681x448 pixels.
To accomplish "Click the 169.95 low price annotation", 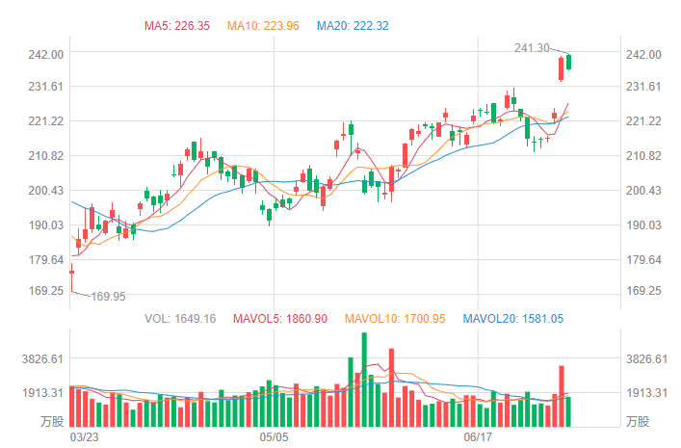I will pyautogui.click(x=108, y=297).
